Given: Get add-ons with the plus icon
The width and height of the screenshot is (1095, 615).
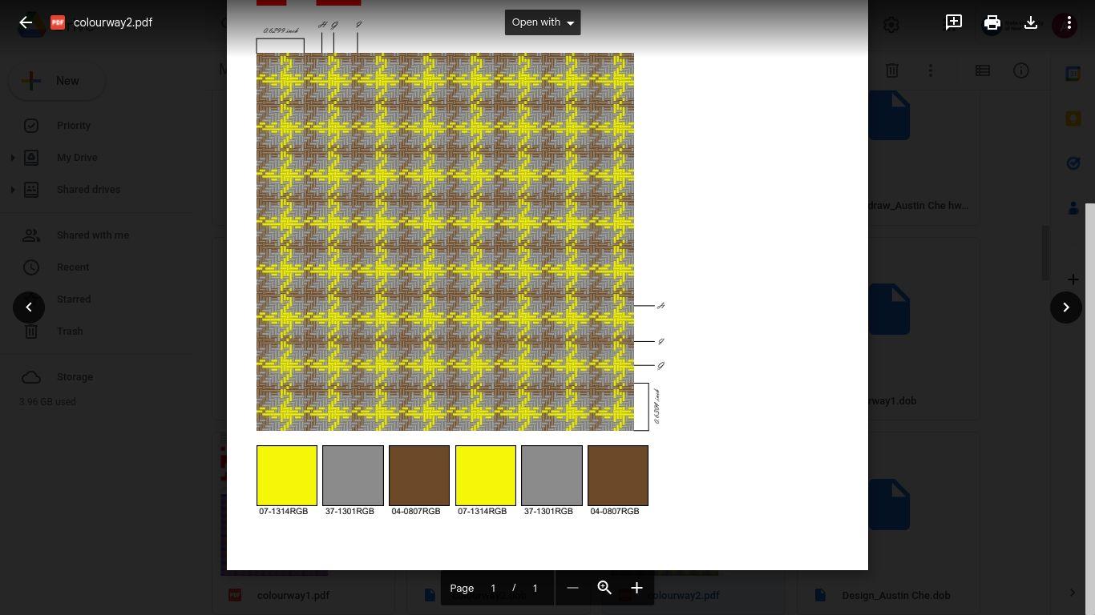Looking at the screenshot, I should pos(1073,279).
